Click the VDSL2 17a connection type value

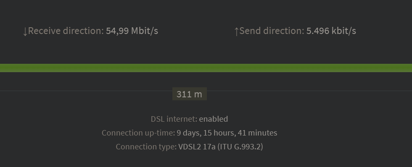[197, 146]
